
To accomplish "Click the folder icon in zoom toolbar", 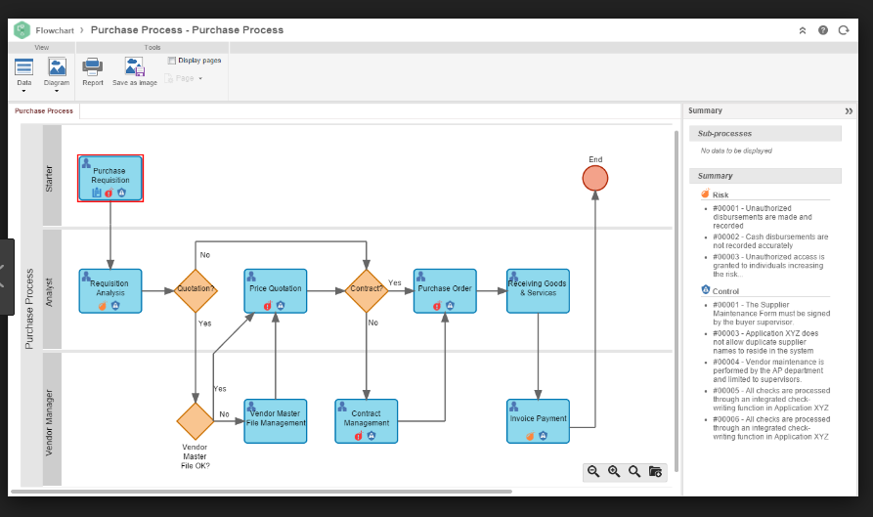I will point(655,471).
